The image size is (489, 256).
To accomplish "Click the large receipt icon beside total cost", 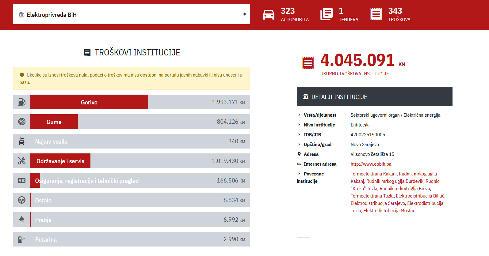I will (308, 63).
